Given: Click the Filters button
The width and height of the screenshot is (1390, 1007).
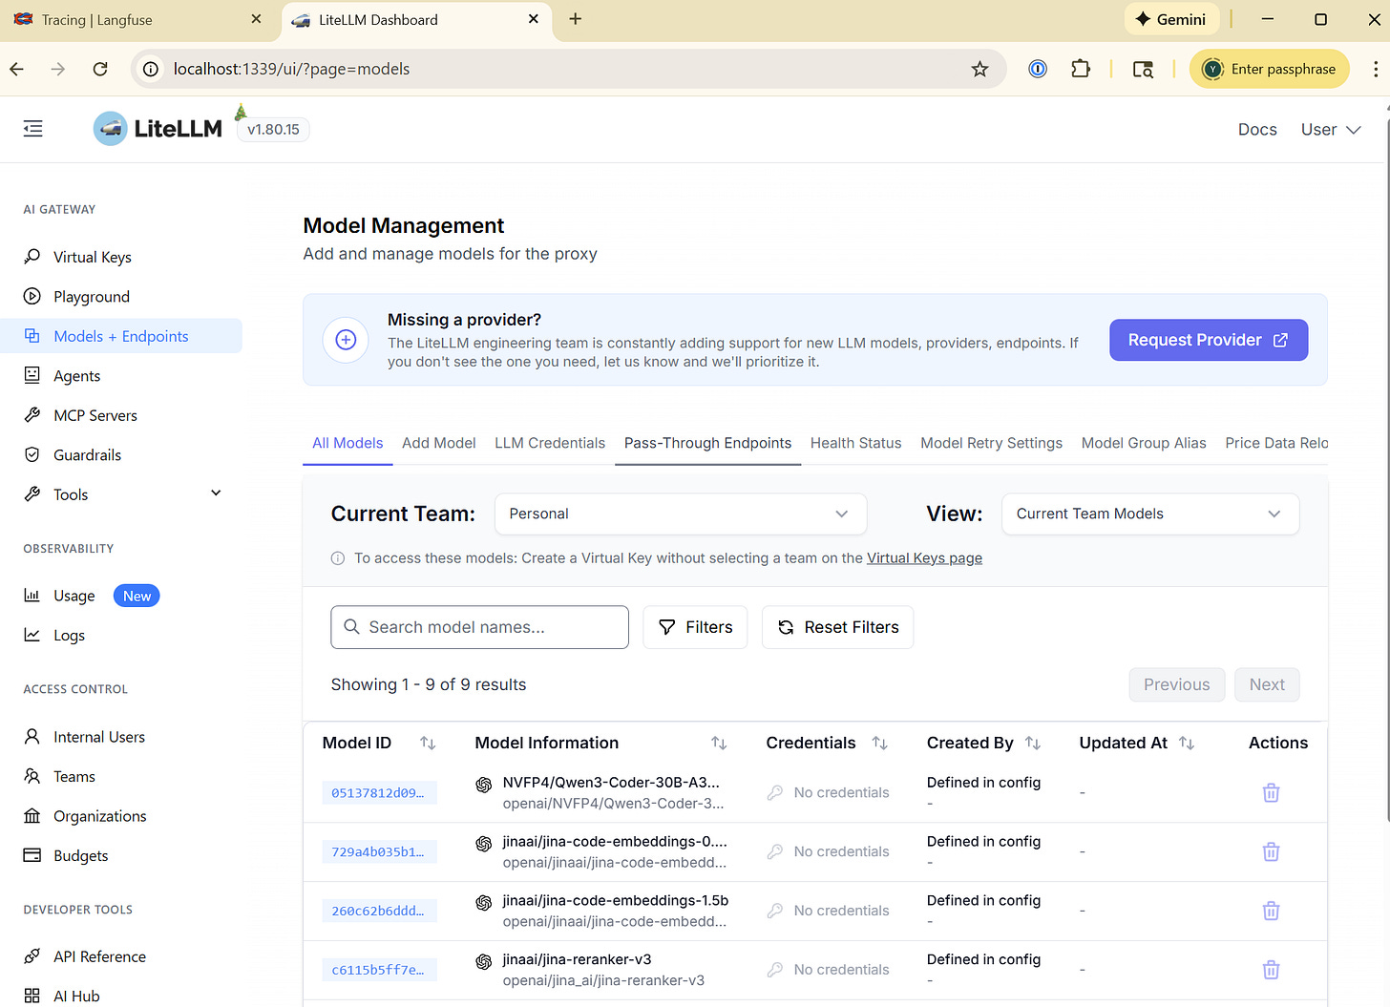Looking at the screenshot, I should pos(695,627).
